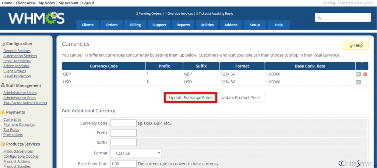This screenshot has height=168, width=377.
Task: Open Configurable Options in sidebar
Action: coord(21,156)
